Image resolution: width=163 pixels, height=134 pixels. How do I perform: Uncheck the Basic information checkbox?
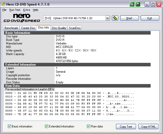coord(9,126)
